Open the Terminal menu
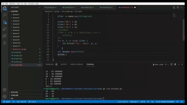The width and height of the screenshot is (187, 105). coord(31,4)
